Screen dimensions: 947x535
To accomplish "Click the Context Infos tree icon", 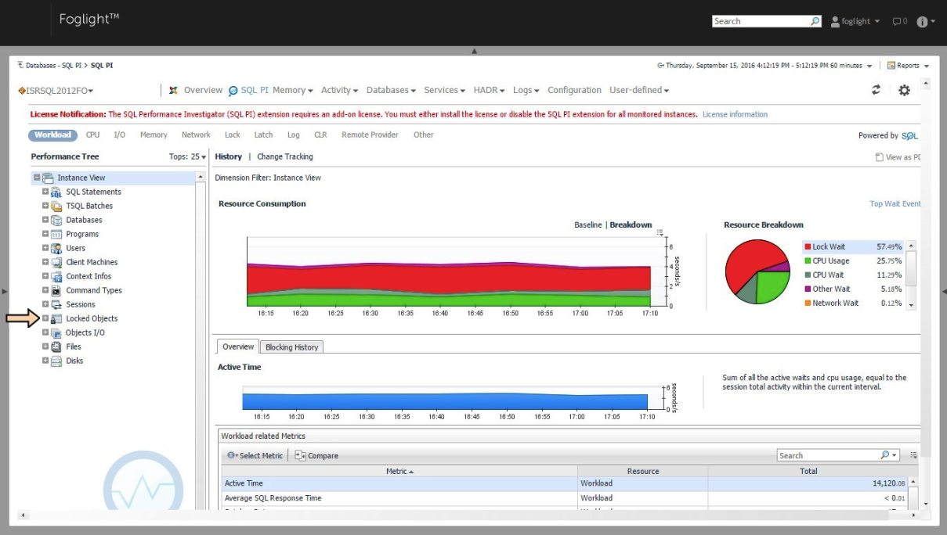I will tap(56, 276).
